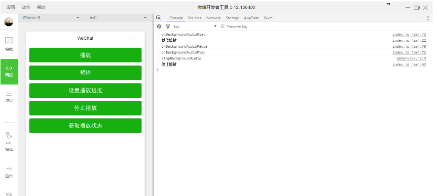
Task: Open source link index.js [sm]:22
Action: point(409,41)
